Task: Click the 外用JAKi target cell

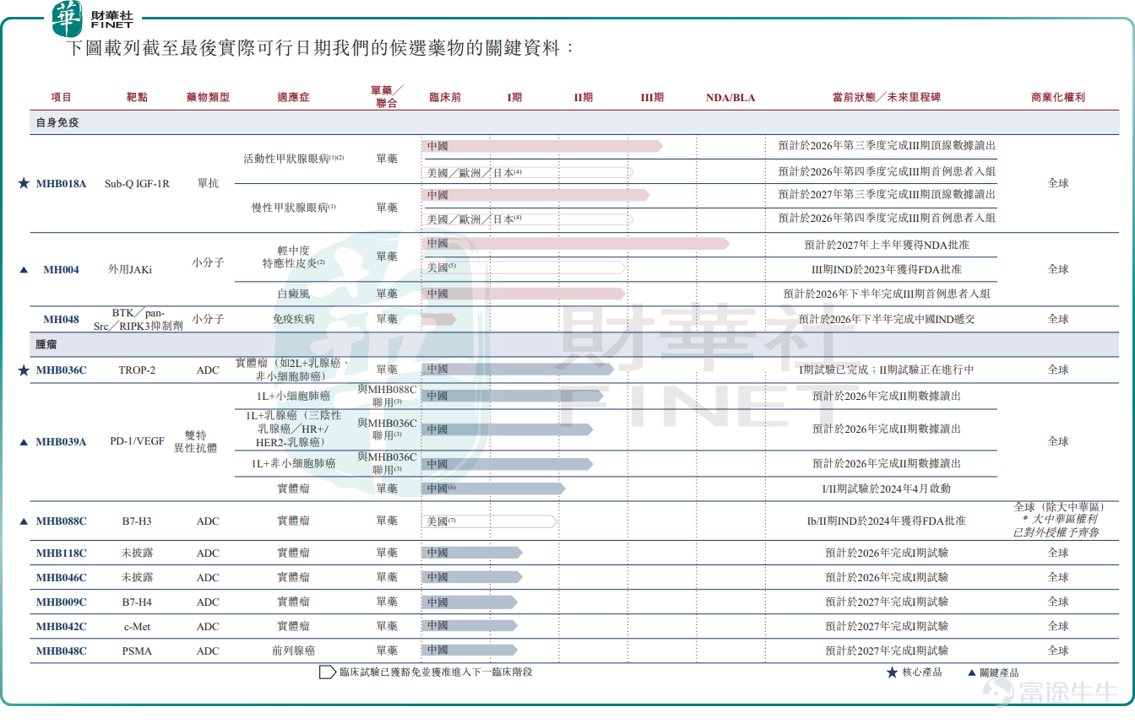Action: [x=131, y=270]
